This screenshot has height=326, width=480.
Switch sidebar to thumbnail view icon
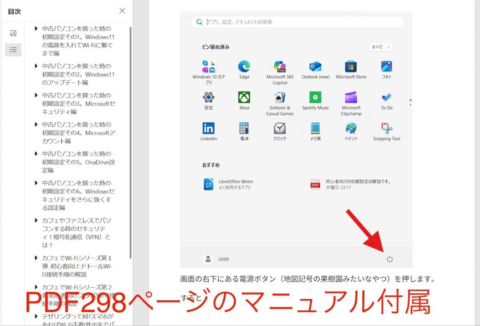tap(13, 32)
